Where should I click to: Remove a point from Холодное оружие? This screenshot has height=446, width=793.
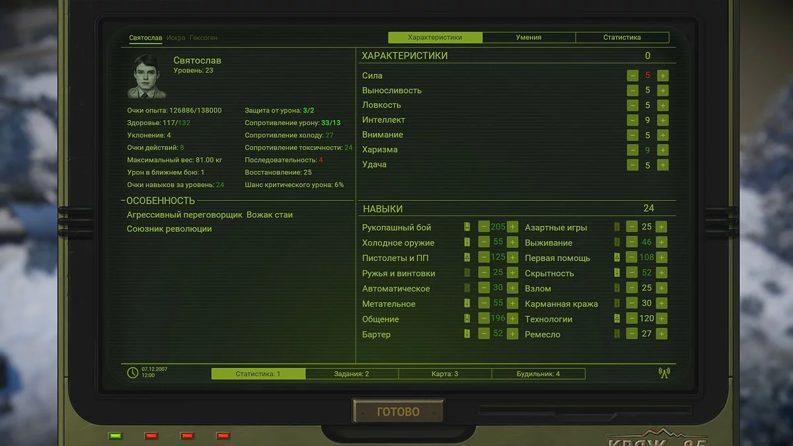pos(484,242)
